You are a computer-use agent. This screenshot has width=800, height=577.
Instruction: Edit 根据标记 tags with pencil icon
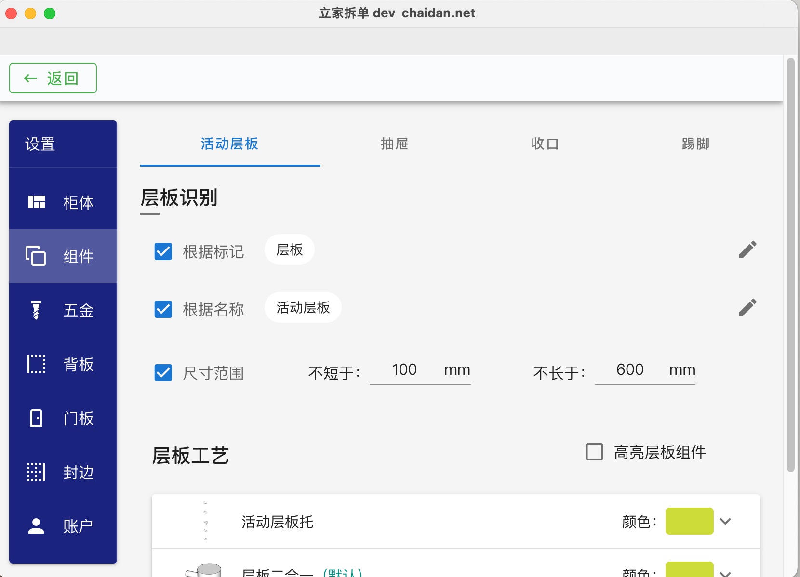tap(747, 249)
